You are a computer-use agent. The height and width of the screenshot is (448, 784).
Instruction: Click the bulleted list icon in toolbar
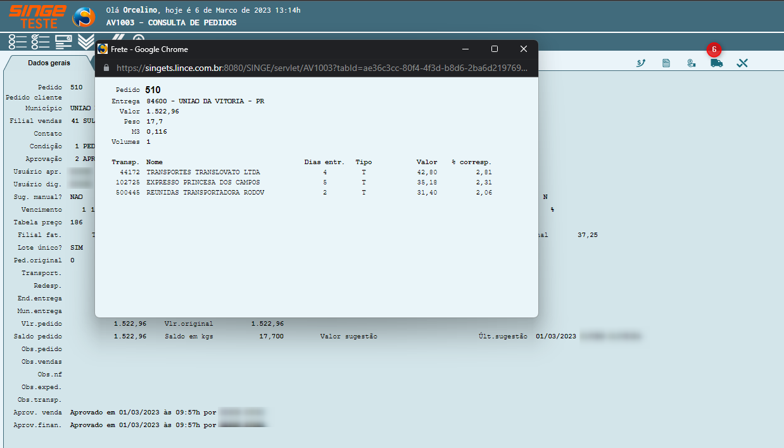click(17, 42)
